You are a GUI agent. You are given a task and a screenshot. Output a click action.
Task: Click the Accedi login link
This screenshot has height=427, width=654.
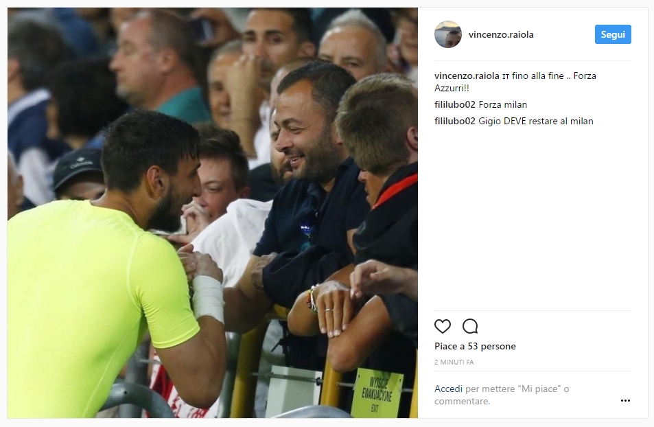[x=448, y=389]
